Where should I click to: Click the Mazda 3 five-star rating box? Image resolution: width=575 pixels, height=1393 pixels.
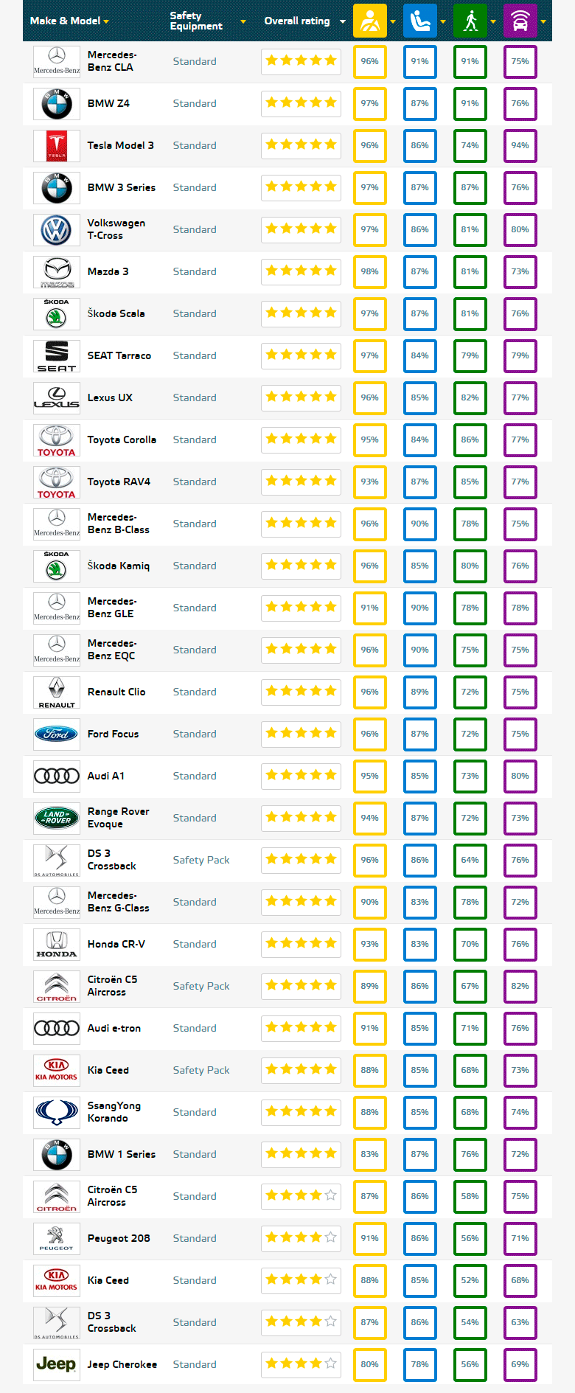pos(301,271)
